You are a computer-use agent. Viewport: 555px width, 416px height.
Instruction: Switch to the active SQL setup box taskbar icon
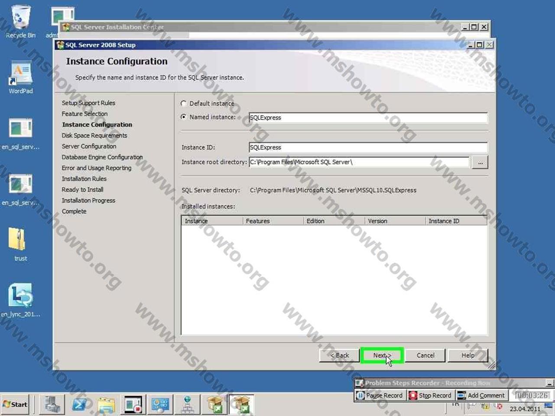tap(241, 405)
